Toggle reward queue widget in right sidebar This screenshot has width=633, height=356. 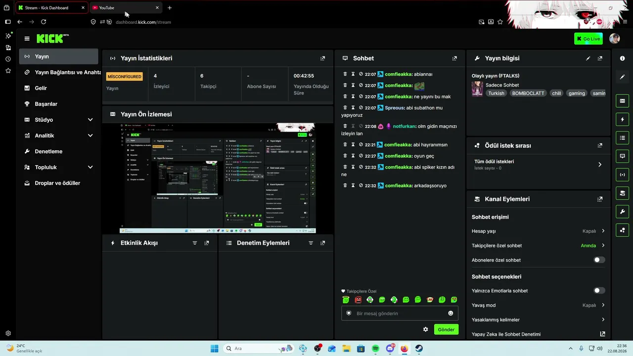(622, 230)
